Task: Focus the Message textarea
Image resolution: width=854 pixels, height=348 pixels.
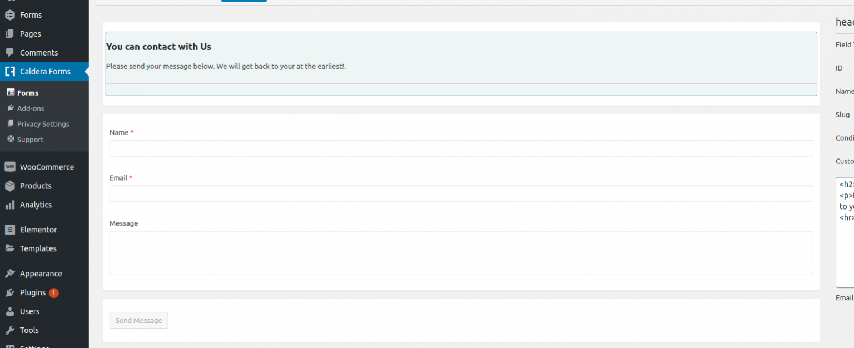Action: tap(461, 252)
